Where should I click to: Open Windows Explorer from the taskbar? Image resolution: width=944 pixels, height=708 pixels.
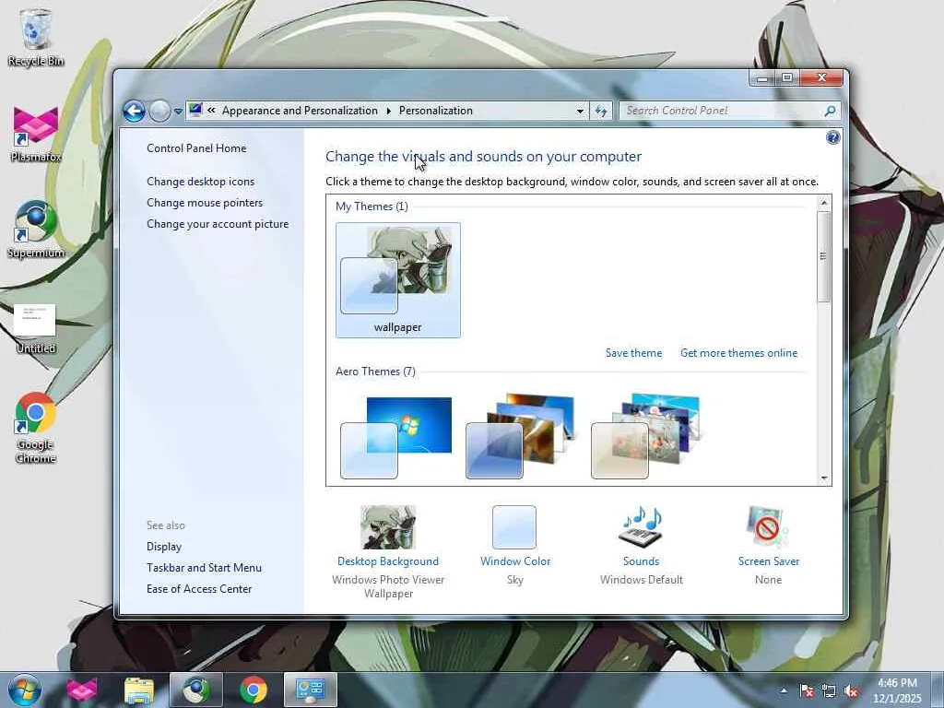tap(139, 690)
